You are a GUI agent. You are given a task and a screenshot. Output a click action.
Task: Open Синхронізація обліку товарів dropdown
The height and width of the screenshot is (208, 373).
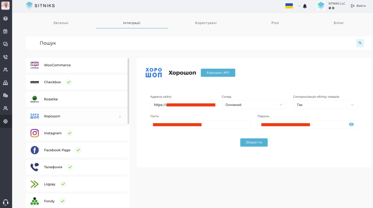tap(325, 105)
